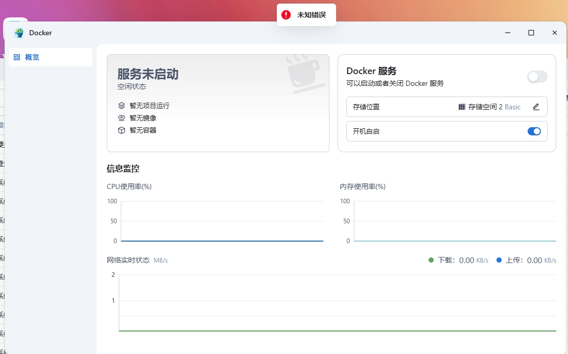568x354 pixels.
Task: Click the 存储空间 2 Basic value
Action: (x=494, y=107)
